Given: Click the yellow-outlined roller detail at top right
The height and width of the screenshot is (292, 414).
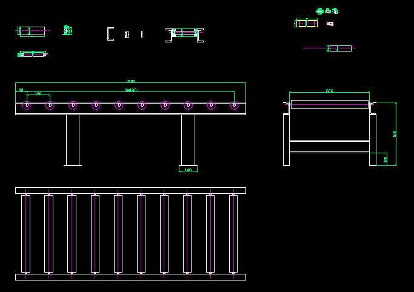Looking at the screenshot, I should [306, 23].
